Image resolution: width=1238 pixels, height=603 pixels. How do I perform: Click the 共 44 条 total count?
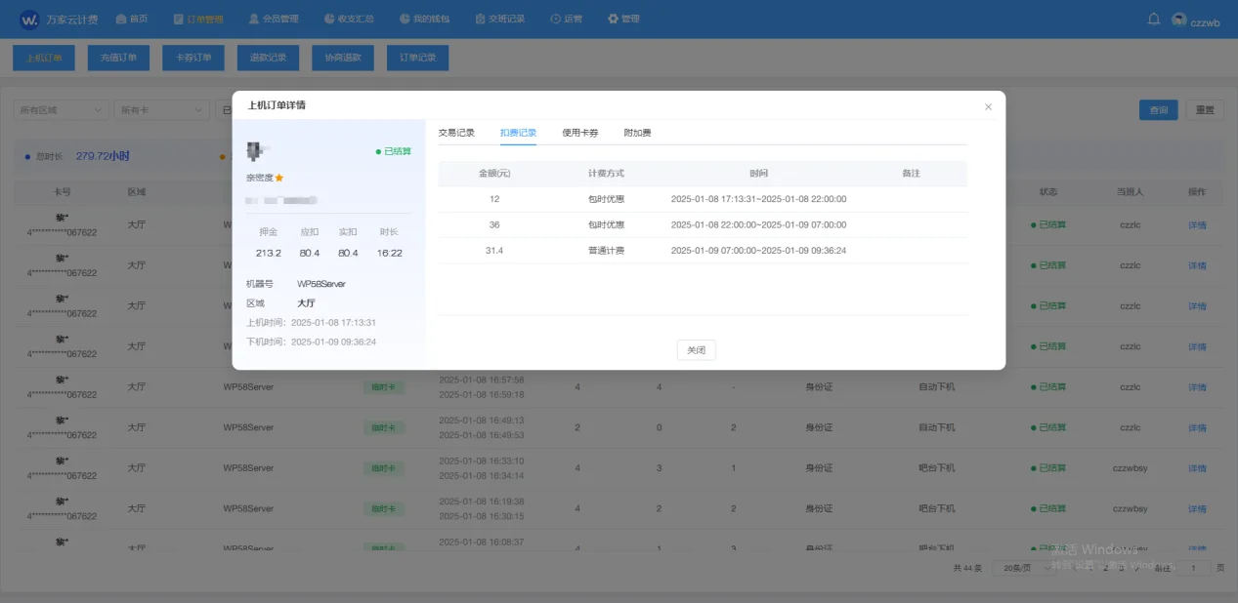[967, 568]
